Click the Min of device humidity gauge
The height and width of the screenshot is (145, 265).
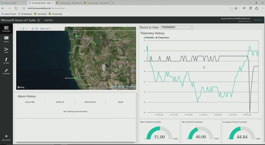click(201, 133)
